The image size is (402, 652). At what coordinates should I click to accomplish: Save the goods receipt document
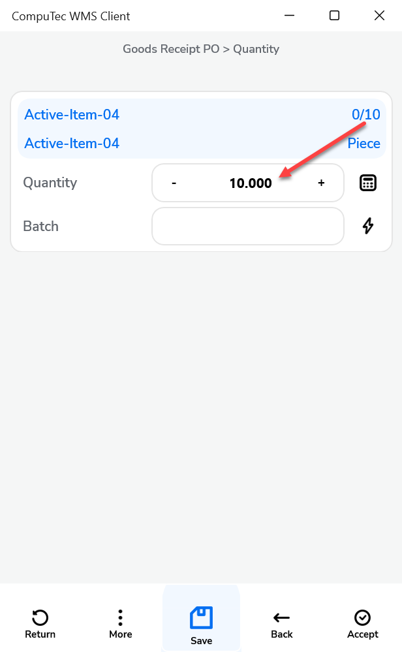tap(201, 625)
